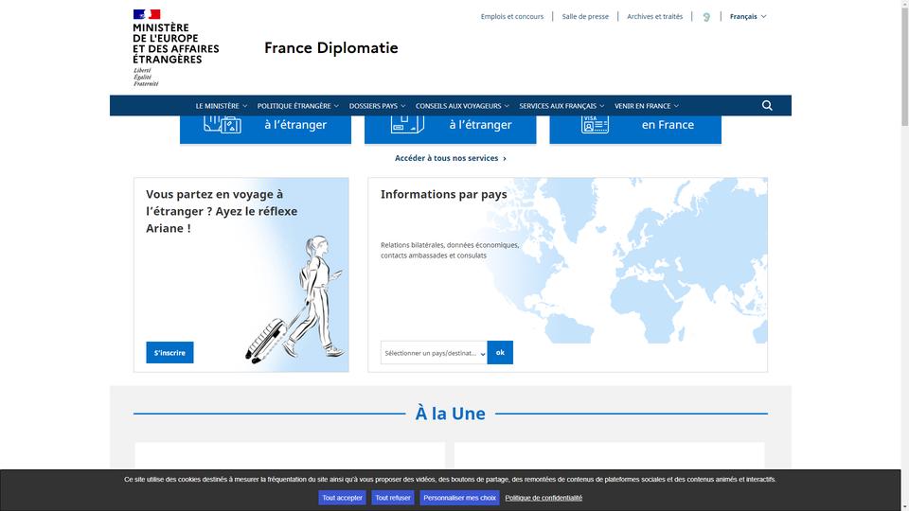
Task: Click the France Diplomatie site title
Action: pos(331,47)
